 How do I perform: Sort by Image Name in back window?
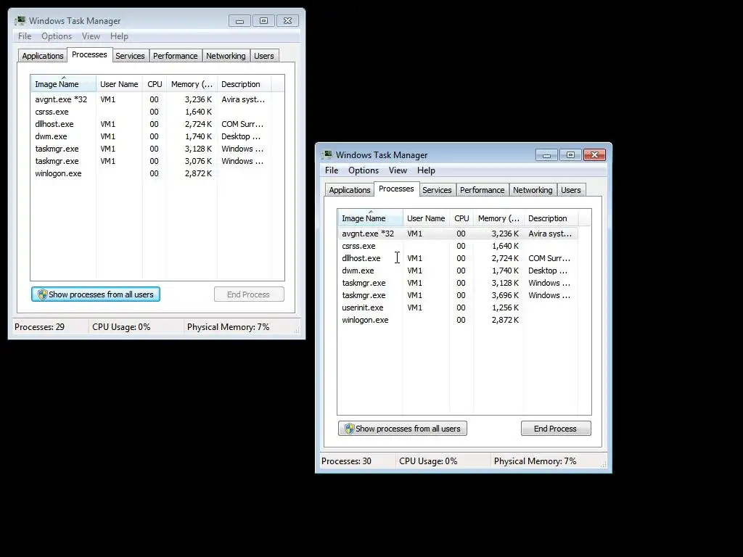coord(63,84)
